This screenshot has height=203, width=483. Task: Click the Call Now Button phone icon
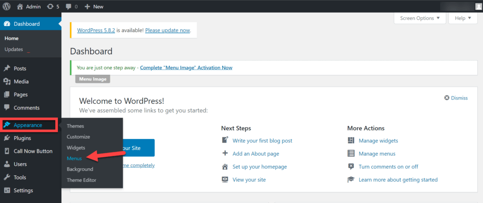click(x=7, y=151)
